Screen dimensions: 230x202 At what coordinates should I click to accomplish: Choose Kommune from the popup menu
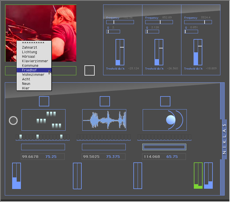[x=34, y=66]
